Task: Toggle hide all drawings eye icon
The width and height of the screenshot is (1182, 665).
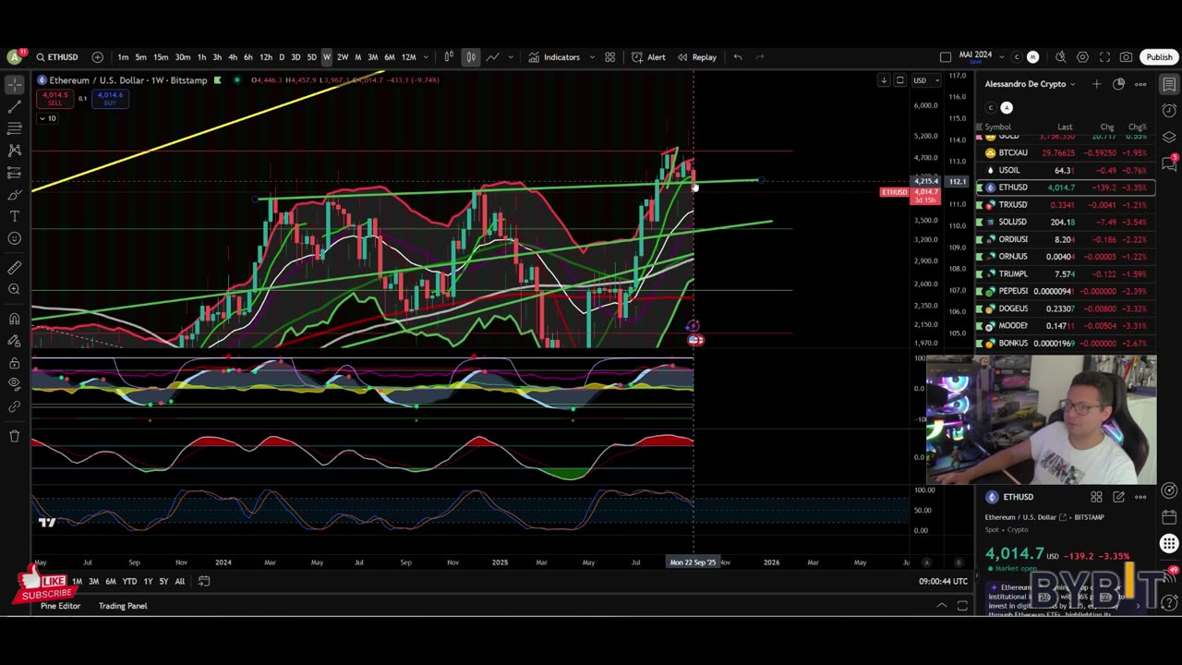Action: 15,384
